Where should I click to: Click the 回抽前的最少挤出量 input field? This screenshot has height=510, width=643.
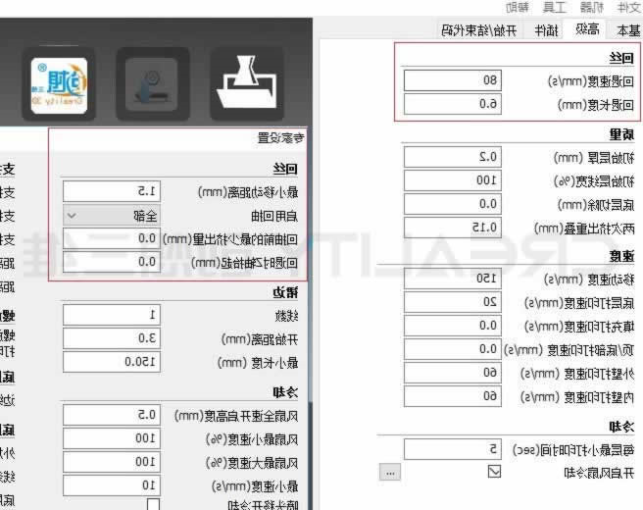point(112,238)
